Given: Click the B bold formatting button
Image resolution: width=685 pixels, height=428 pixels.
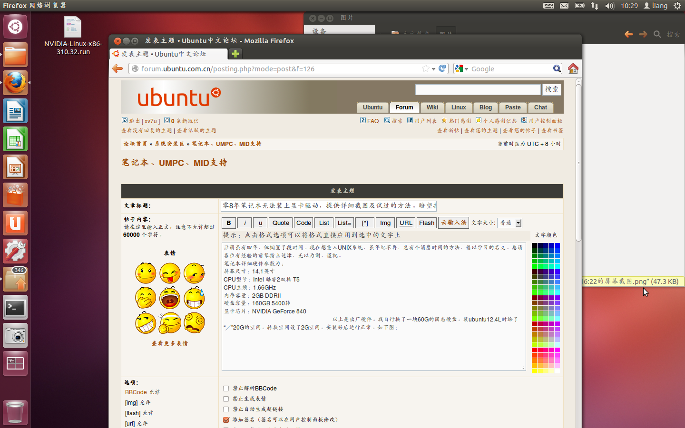Looking at the screenshot, I should tap(229, 223).
